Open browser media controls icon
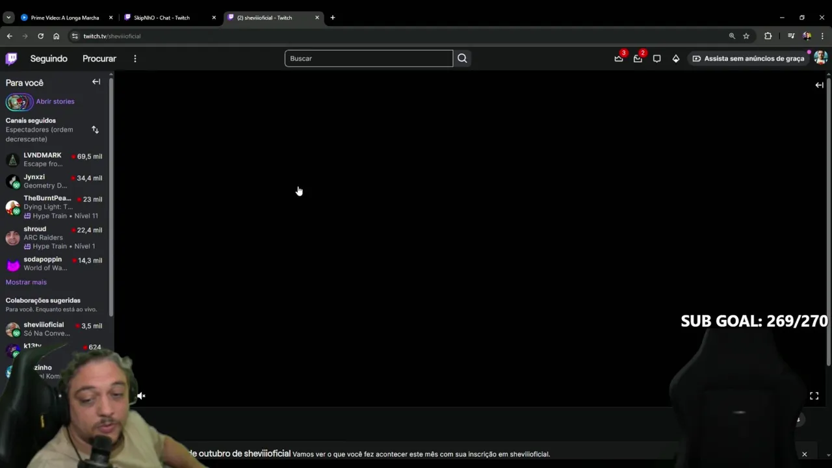This screenshot has width=832, height=468. pyautogui.click(x=791, y=36)
